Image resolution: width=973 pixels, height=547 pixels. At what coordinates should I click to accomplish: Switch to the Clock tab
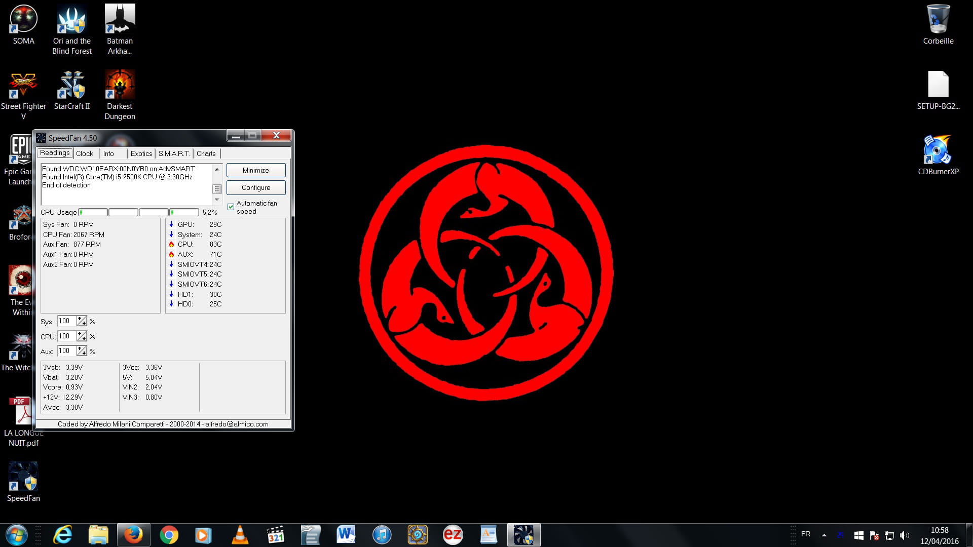coord(85,153)
